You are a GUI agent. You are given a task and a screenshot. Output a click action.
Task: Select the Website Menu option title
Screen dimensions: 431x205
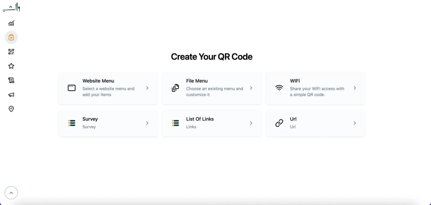click(x=98, y=81)
